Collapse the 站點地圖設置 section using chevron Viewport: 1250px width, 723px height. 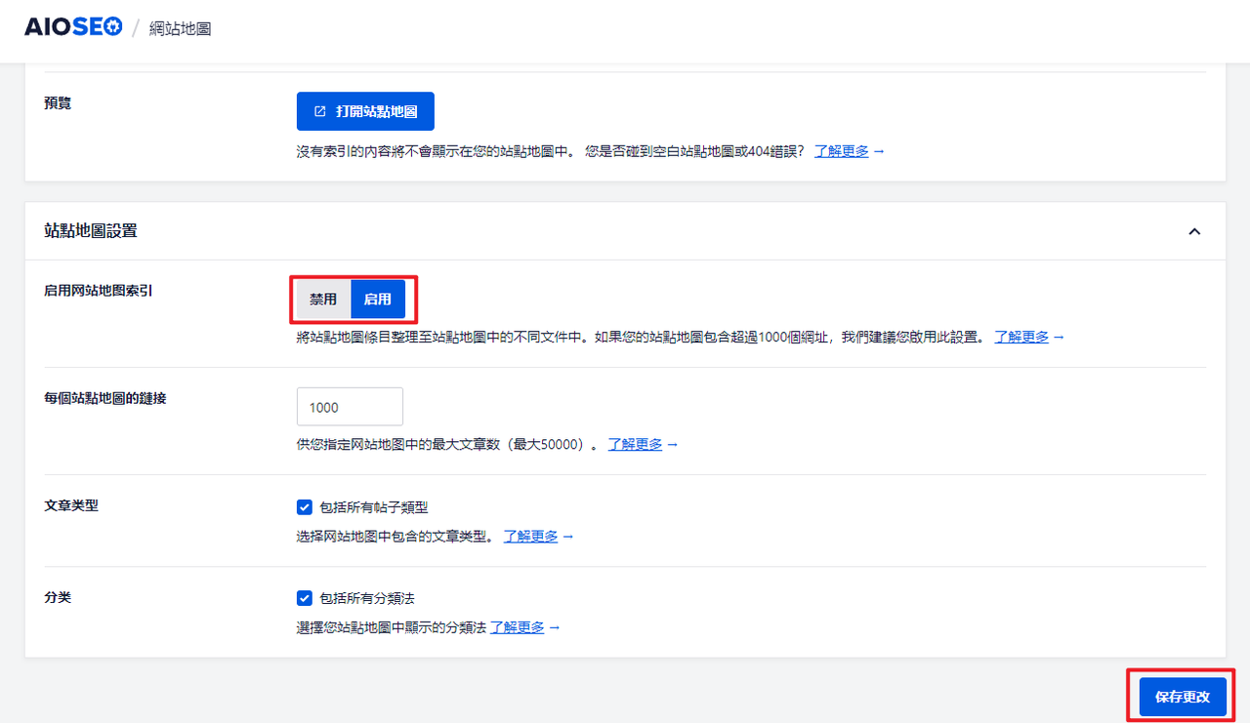click(x=1193, y=231)
